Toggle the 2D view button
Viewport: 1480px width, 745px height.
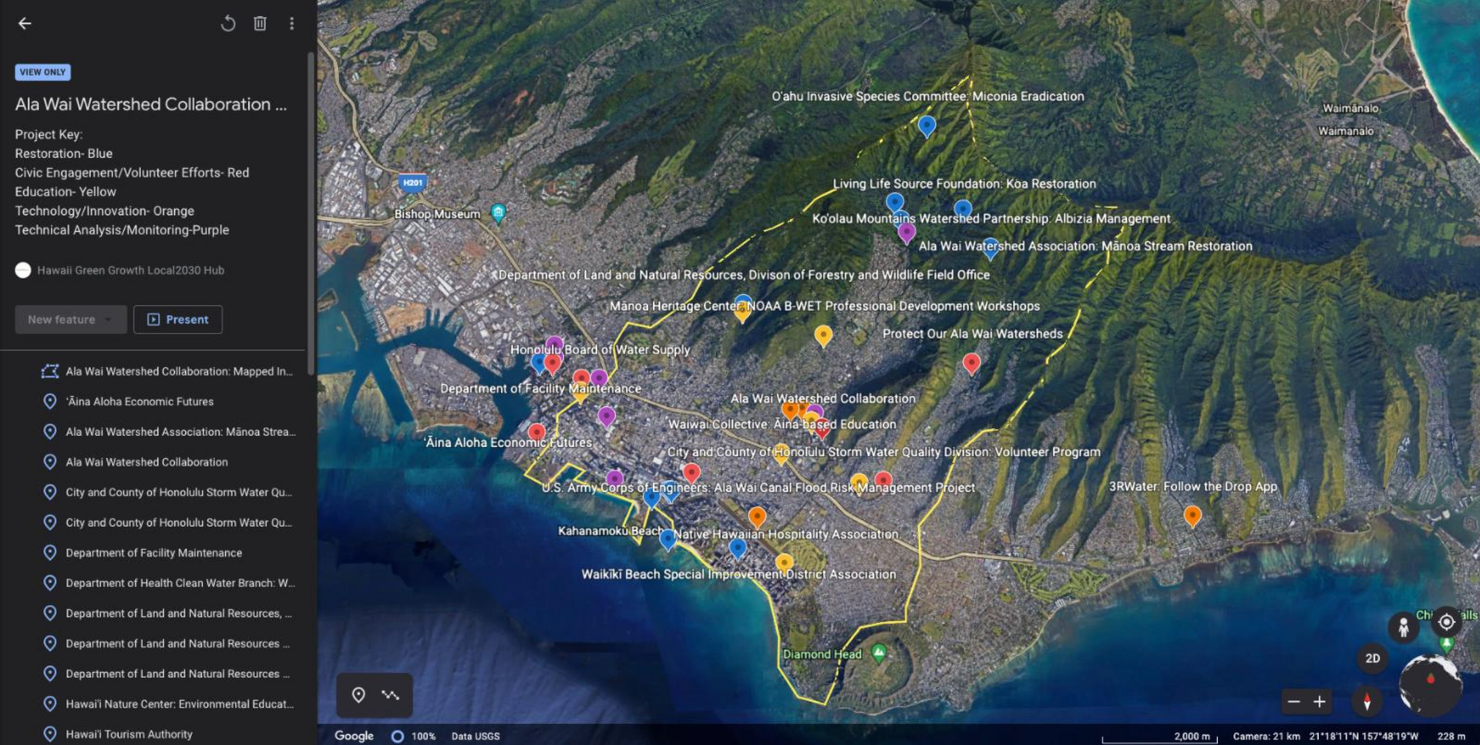coord(1372,659)
